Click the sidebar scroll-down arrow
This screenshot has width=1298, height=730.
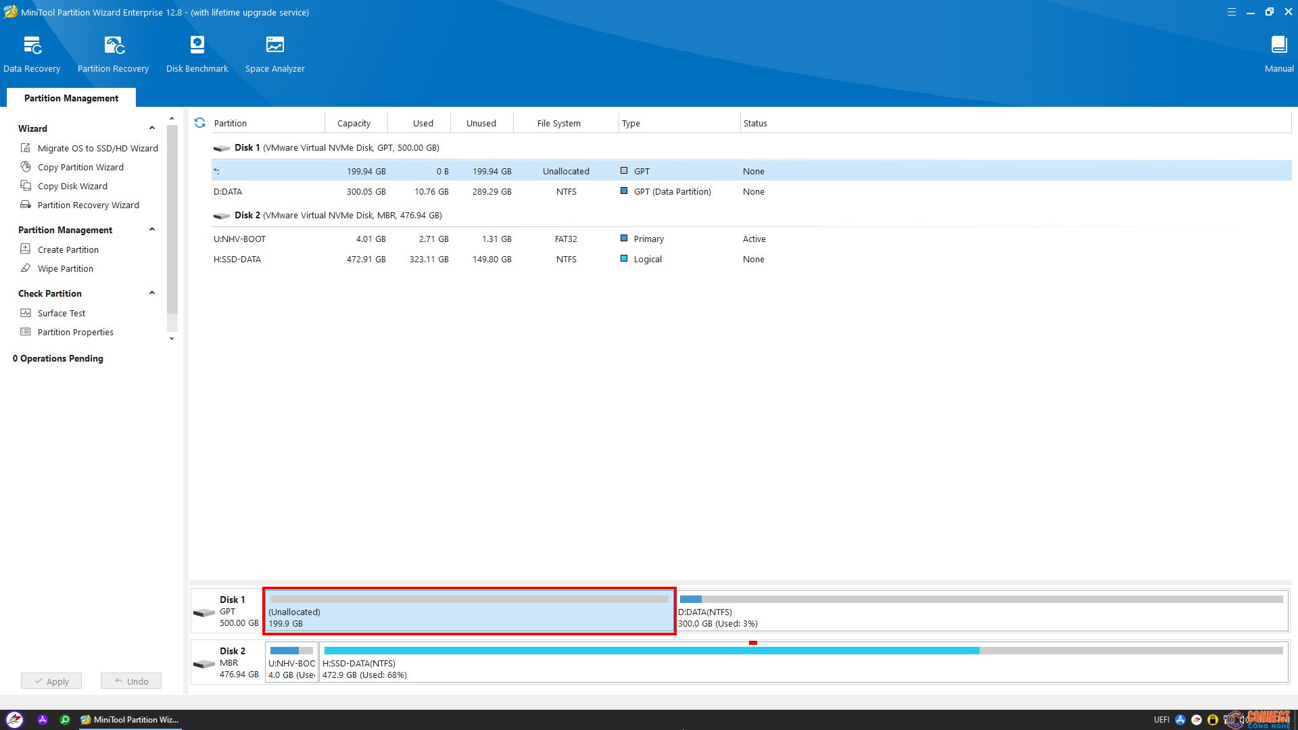point(172,339)
